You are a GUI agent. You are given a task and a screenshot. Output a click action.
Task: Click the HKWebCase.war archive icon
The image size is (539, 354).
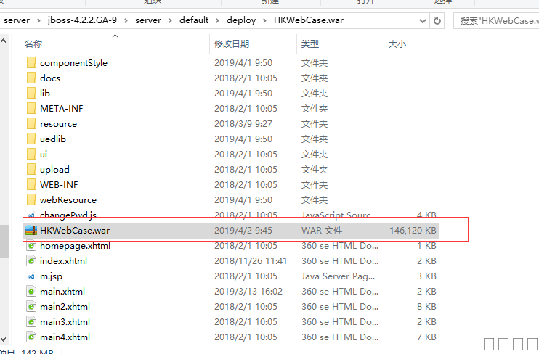(31, 231)
